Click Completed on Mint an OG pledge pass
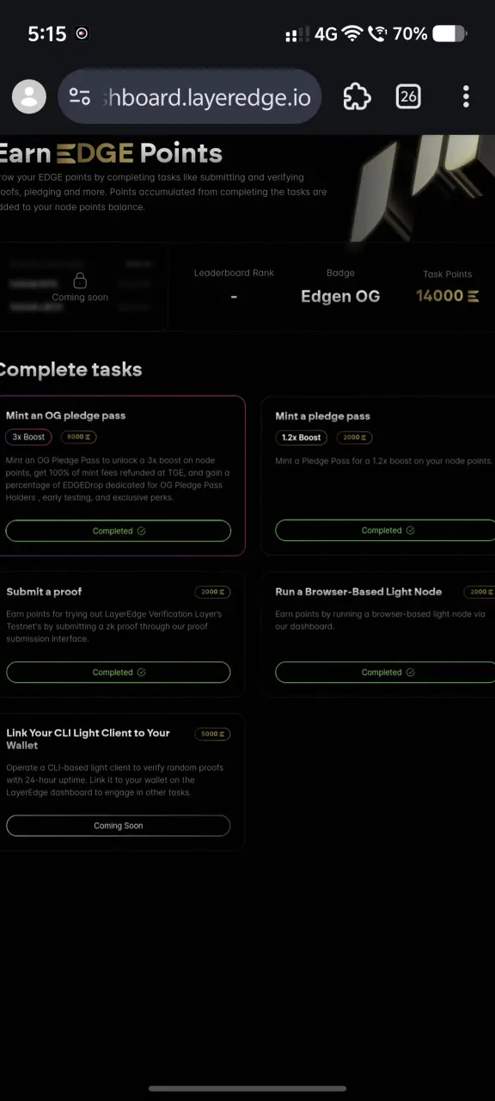Viewport: 495px width, 1101px height. pos(119,531)
